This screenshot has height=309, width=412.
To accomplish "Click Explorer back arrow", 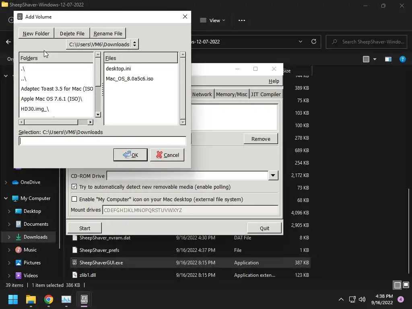I will coord(8,41).
